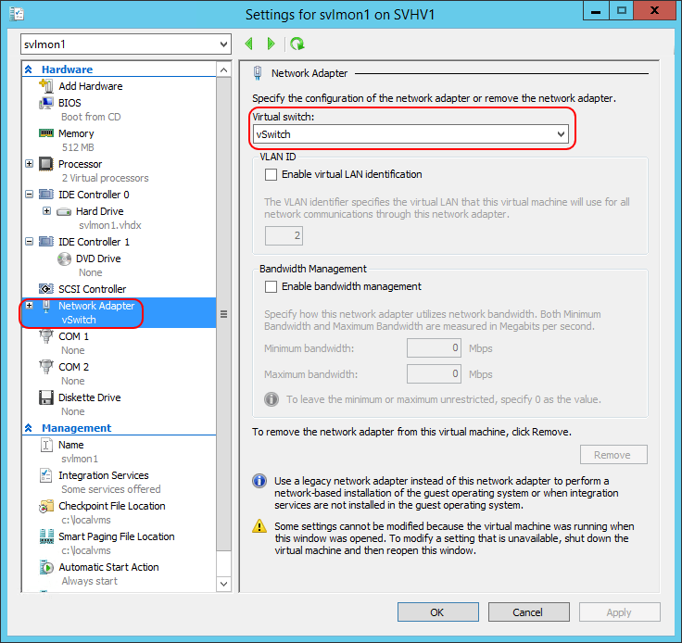Screen dimensions: 682x643
Task: Click the IDE Controller 0 icon
Action: (46, 194)
